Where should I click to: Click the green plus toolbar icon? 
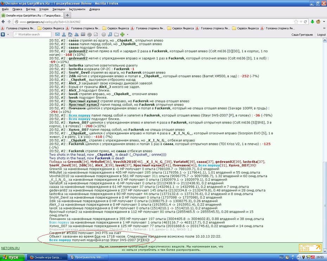122,34
